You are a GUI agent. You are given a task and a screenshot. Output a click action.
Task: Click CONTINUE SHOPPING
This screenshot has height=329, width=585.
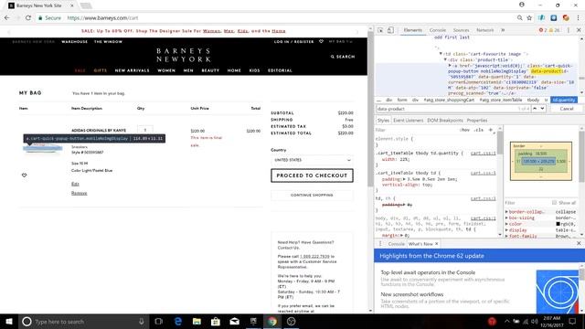312,195
